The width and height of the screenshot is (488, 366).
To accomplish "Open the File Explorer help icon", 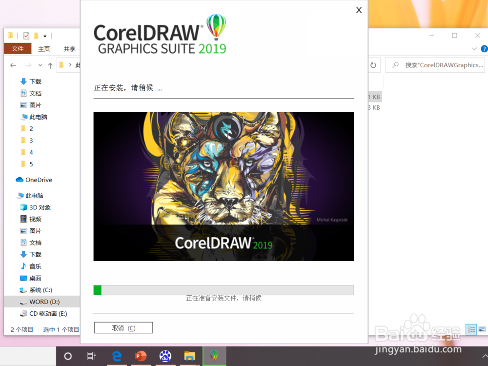I will point(484,49).
